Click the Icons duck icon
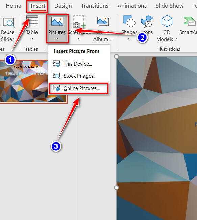The image size is (197, 220). (x=147, y=22)
